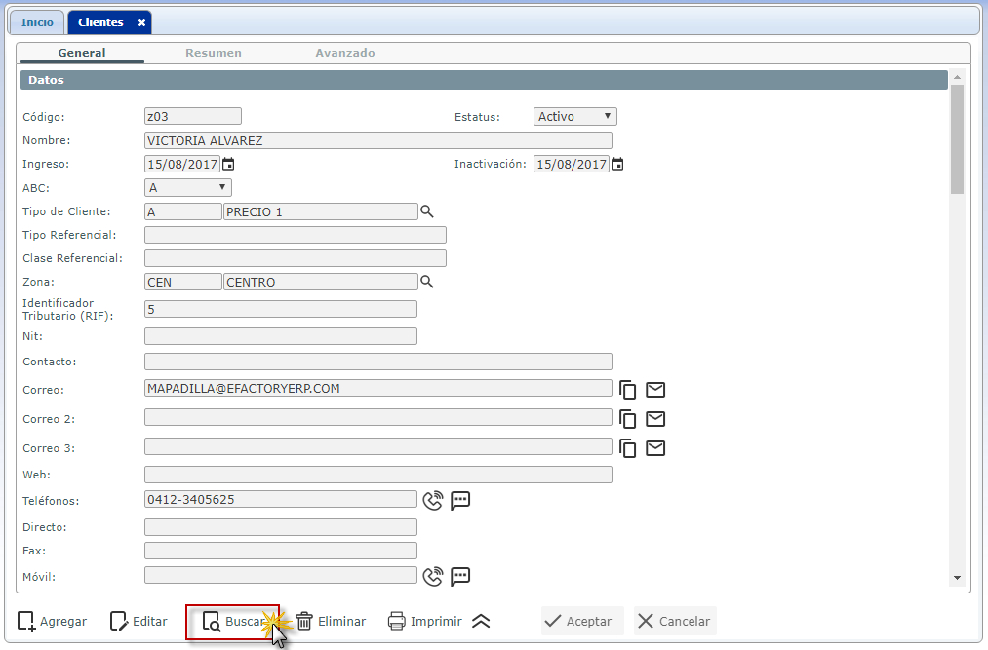
Task: Click search magnifier next to Tipo de Cliente
Action: [426, 210]
